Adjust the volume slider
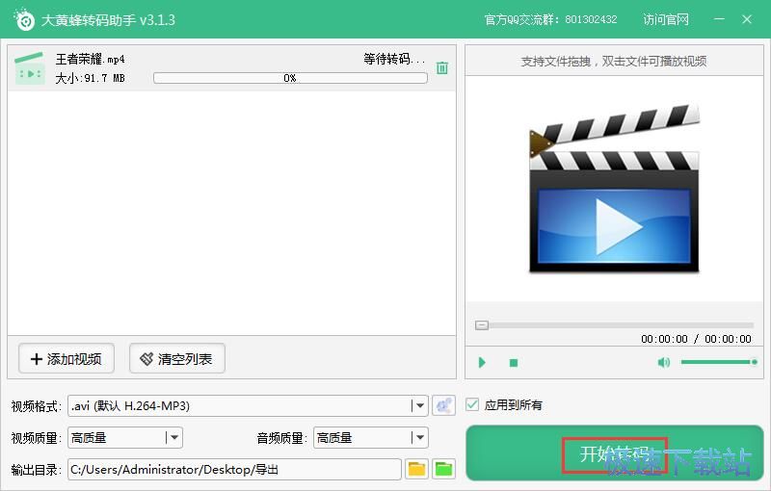The width and height of the screenshot is (771, 491). click(719, 362)
